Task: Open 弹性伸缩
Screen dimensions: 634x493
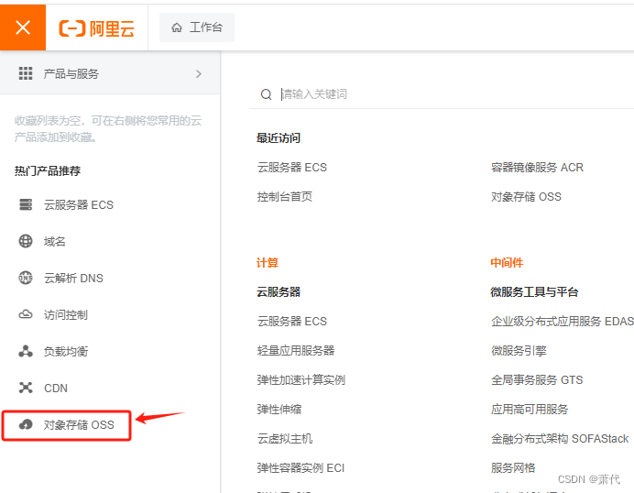Action: pos(279,410)
